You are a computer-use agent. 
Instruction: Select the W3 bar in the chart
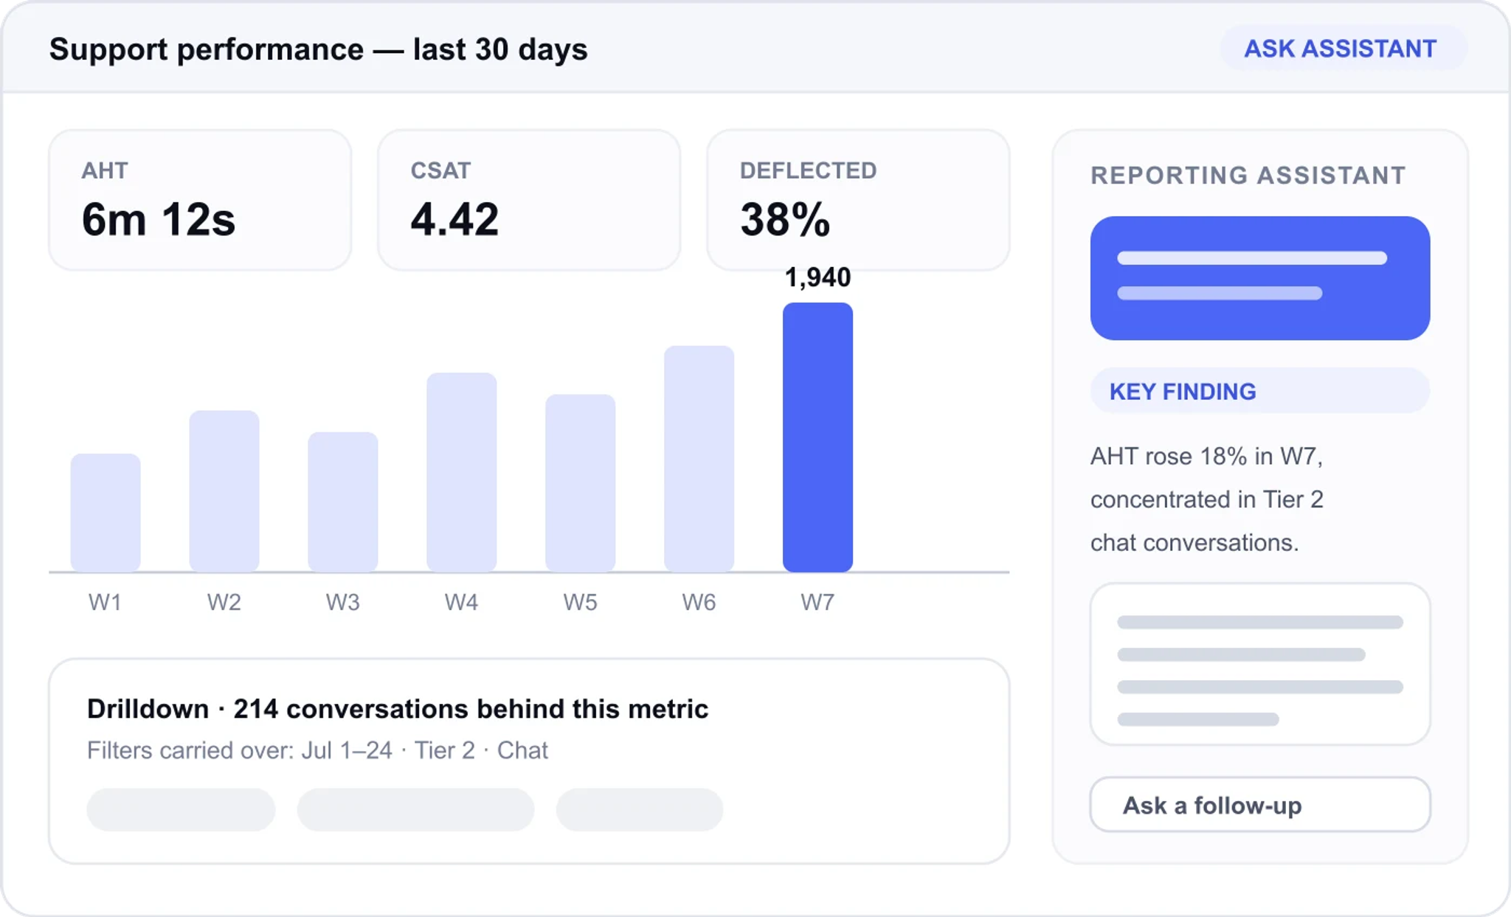[x=343, y=502]
